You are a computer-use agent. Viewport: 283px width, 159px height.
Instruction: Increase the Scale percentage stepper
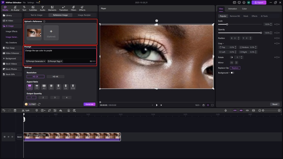pos(271,24)
